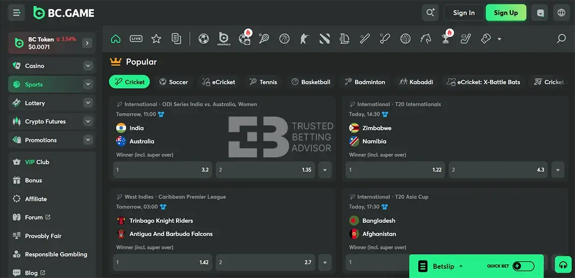Viewport: 575px width, 278px height.
Task: Open language globe icon
Action: point(561,13)
